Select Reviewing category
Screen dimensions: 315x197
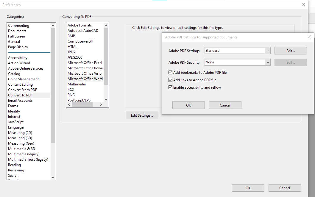[x=16, y=170]
